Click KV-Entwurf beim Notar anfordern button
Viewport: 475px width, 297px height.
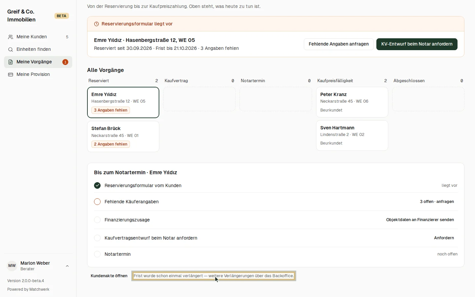(417, 44)
